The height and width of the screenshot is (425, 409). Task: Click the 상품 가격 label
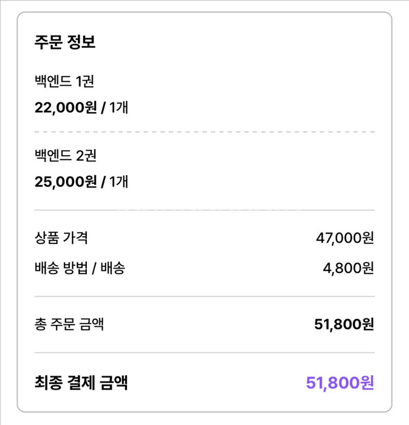tap(61, 238)
